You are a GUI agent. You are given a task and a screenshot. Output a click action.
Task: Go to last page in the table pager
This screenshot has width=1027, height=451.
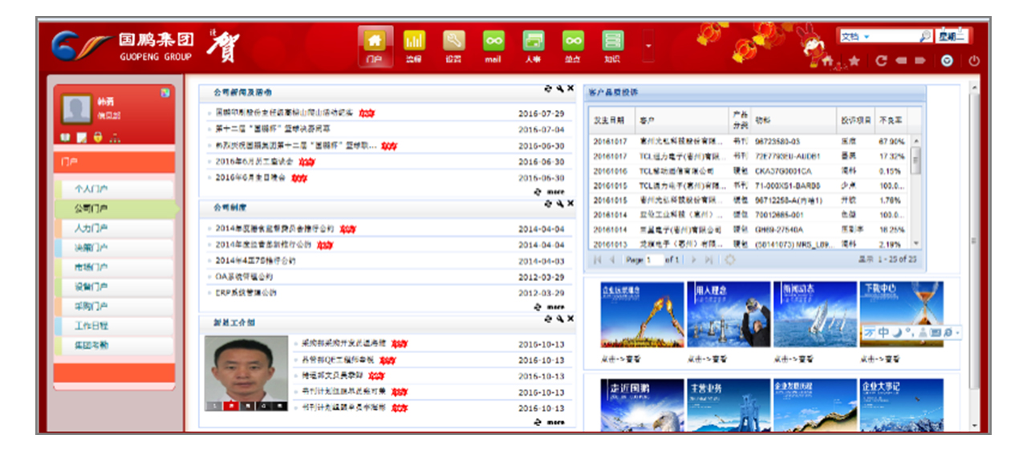coord(708,260)
